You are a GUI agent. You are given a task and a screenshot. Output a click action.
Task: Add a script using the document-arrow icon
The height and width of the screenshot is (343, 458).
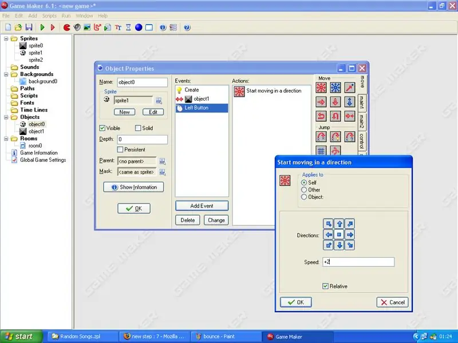(108, 27)
